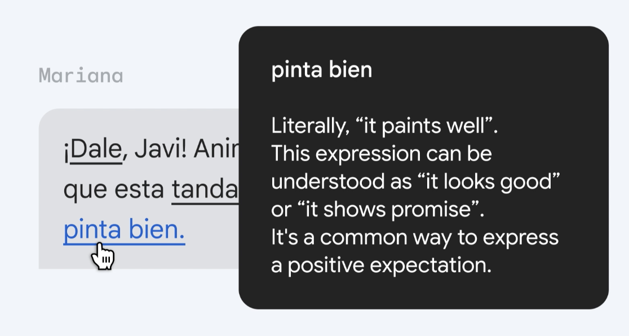
Task: Open the underlined "tanda" expression
Action: pyautogui.click(x=205, y=191)
